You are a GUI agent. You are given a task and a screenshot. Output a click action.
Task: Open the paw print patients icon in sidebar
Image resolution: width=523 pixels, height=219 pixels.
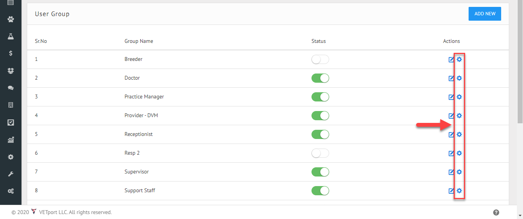pyautogui.click(x=11, y=19)
